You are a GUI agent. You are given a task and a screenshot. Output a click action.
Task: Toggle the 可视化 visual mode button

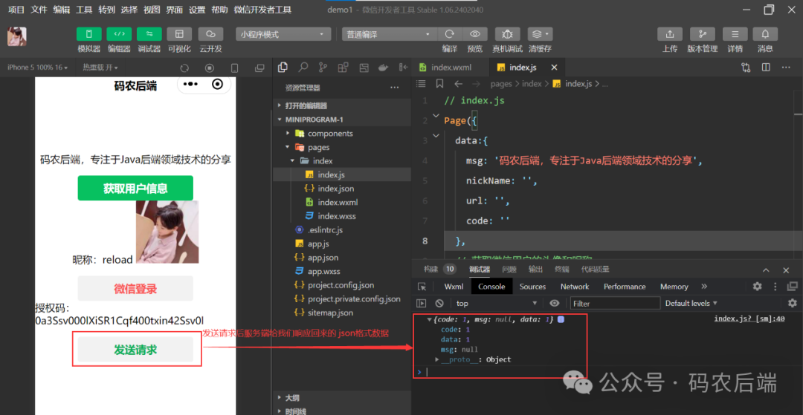179,34
